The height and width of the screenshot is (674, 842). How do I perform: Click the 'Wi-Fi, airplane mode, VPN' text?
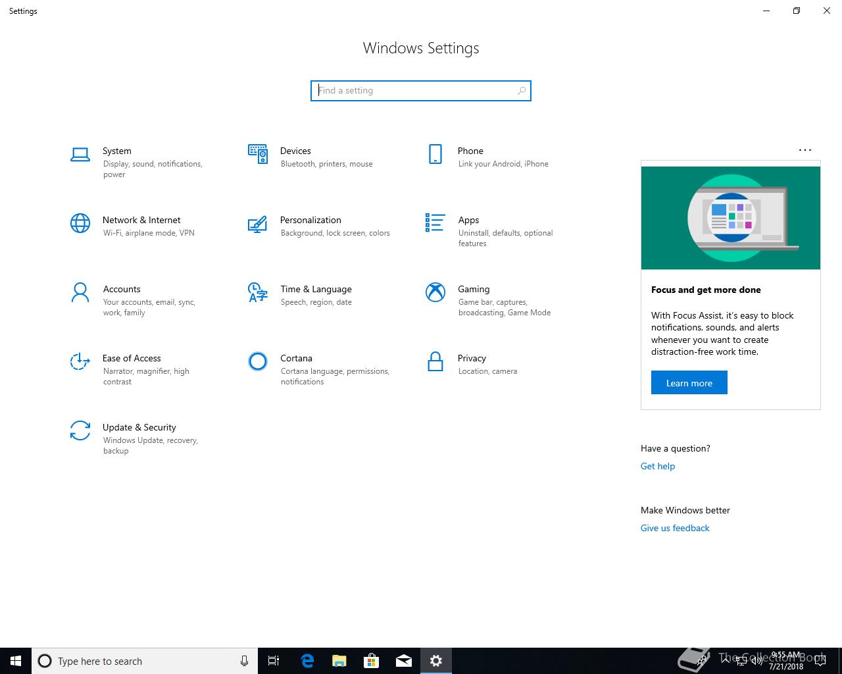pos(149,233)
